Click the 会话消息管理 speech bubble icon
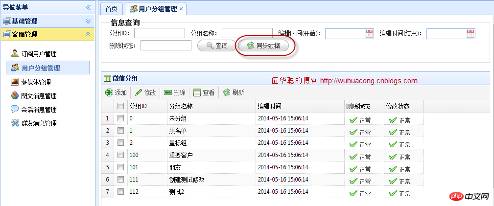 (15, 109)
